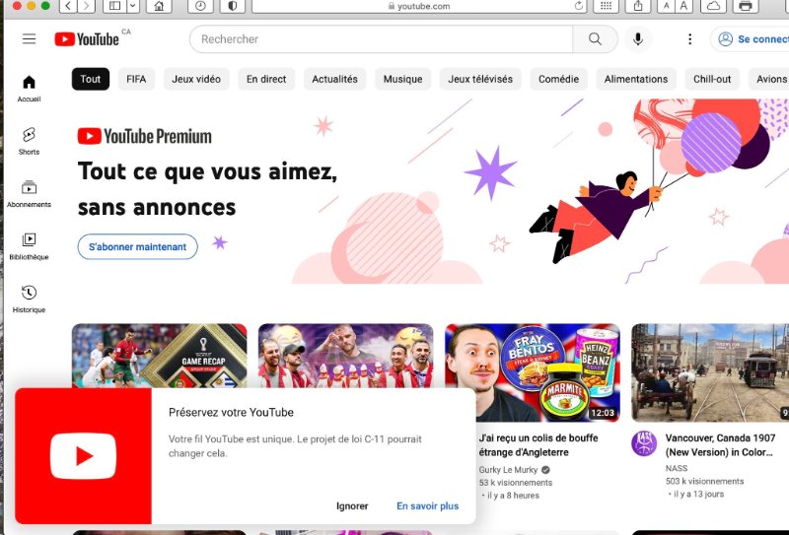Select the Chill-out chip
Image resolution: width=789 pixels, height=535 pixels.
(712, 79)
